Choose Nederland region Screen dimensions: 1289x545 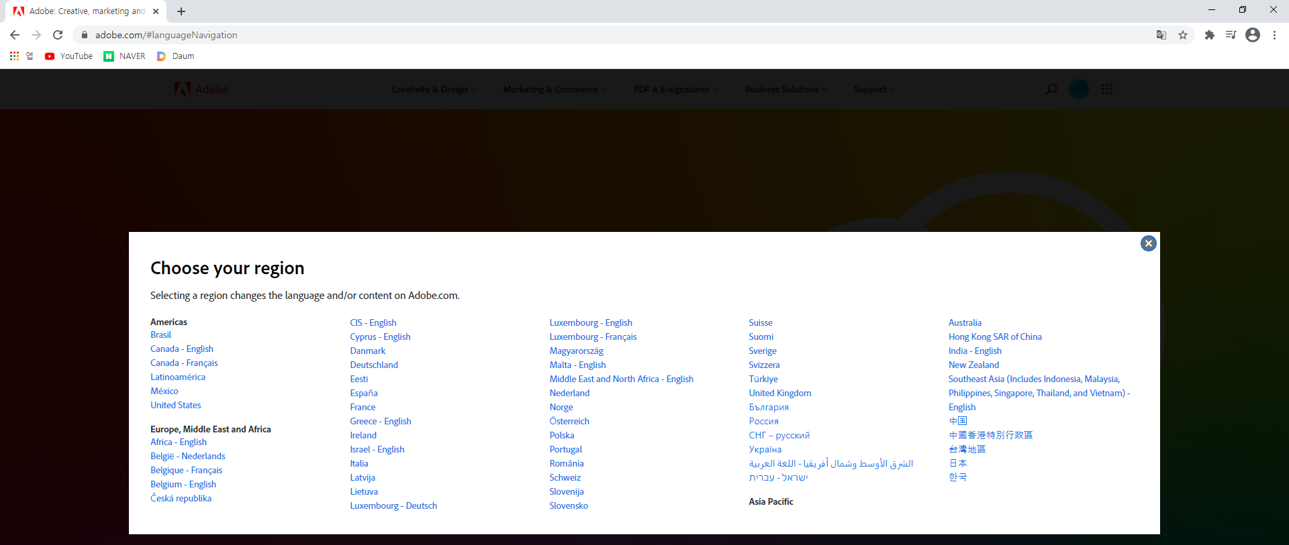[569, 393]
